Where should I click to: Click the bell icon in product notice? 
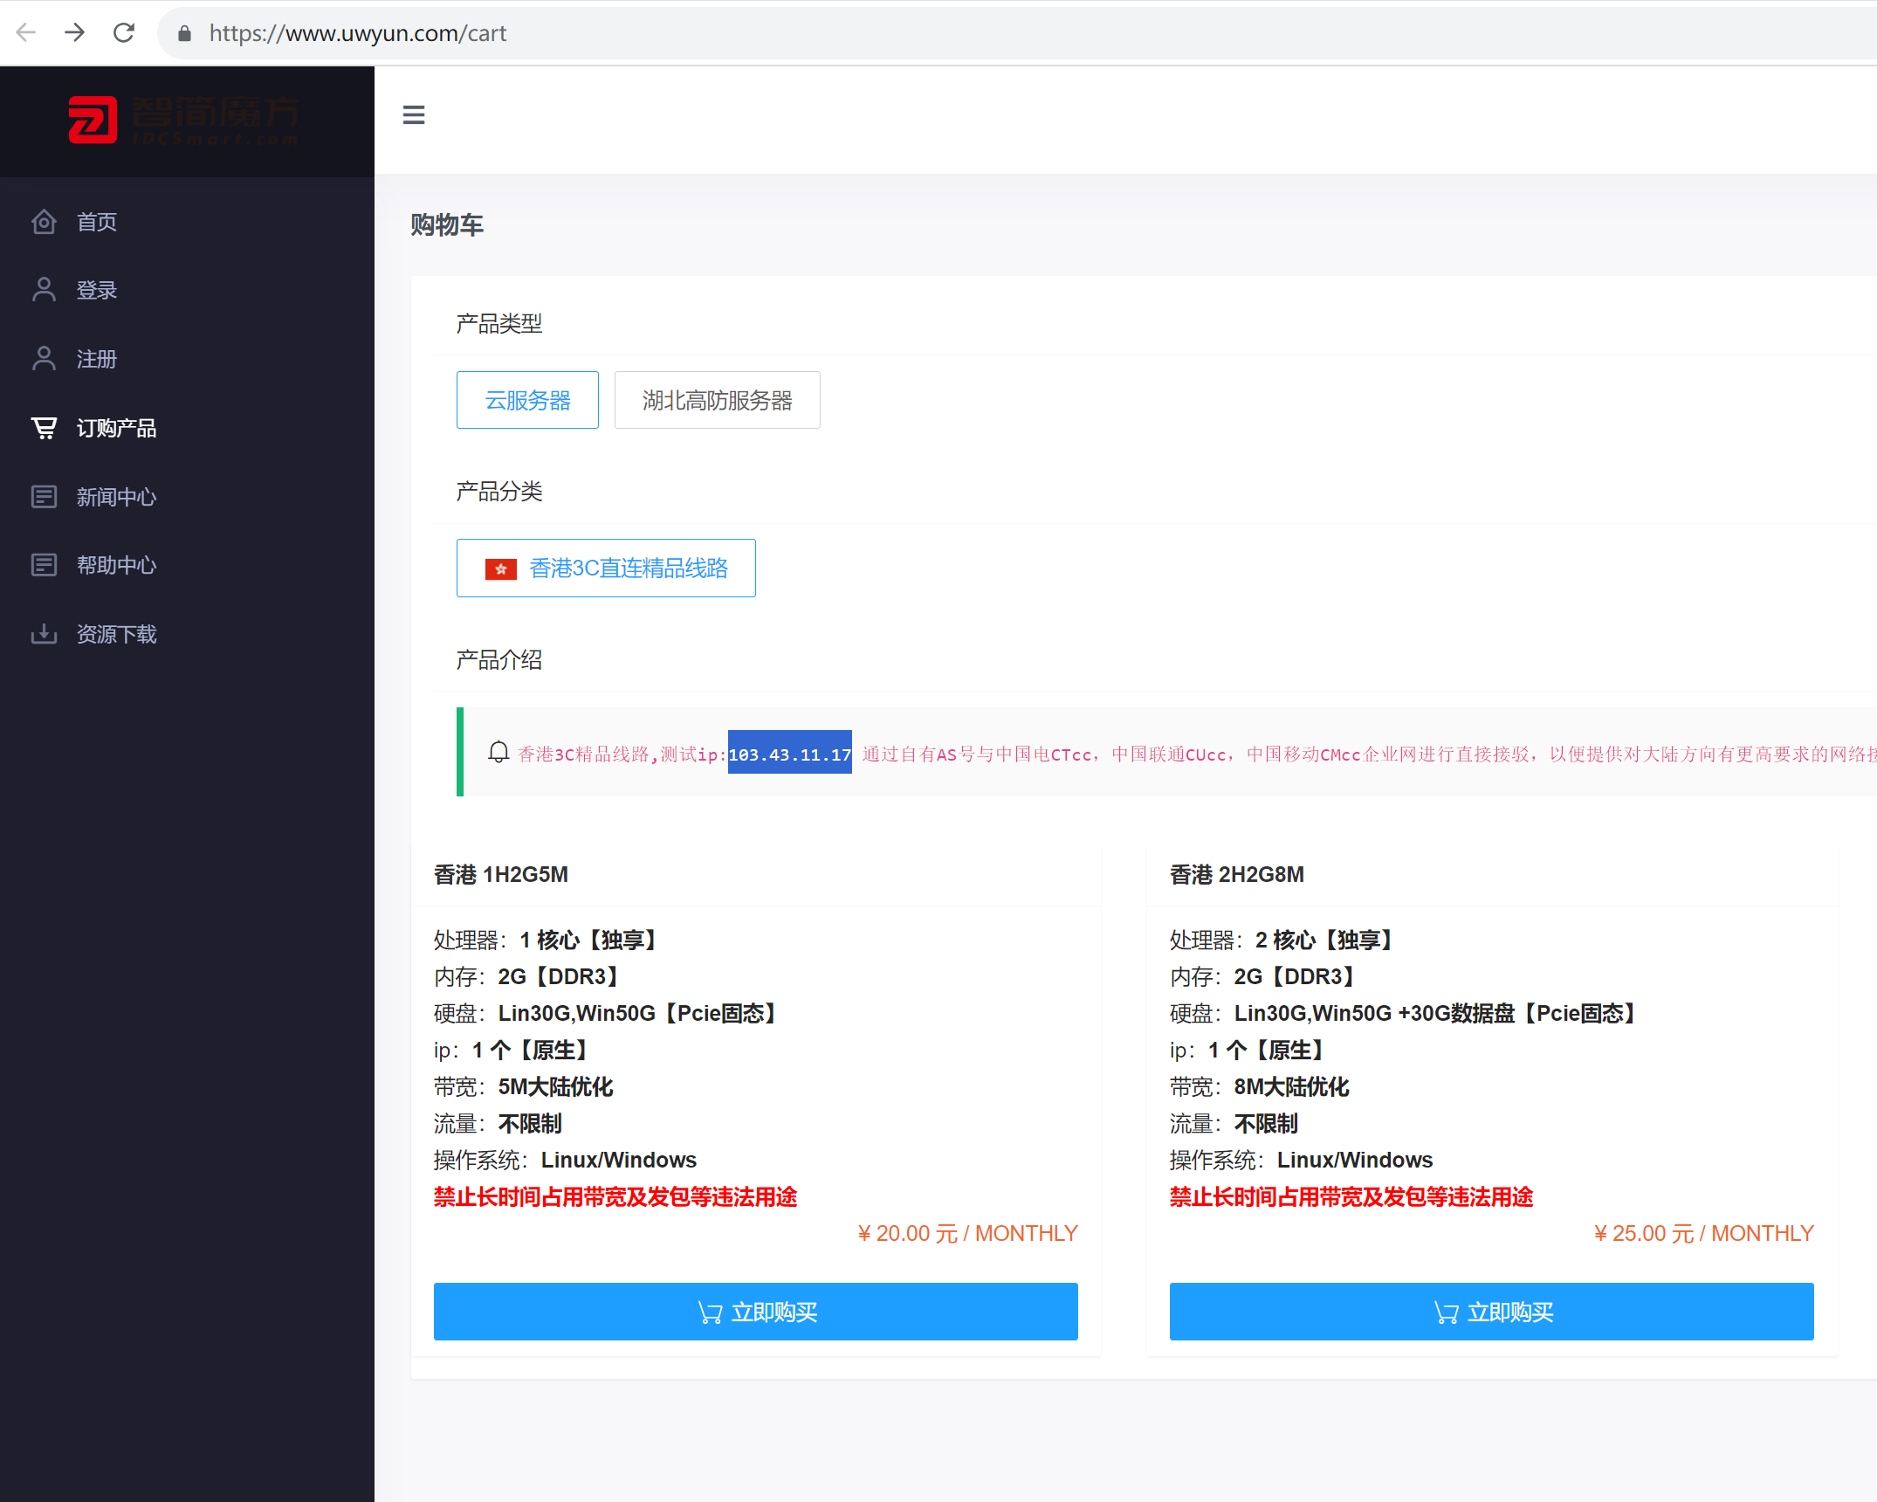pos(498,752)
